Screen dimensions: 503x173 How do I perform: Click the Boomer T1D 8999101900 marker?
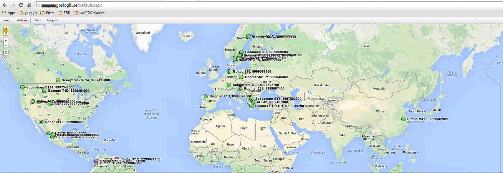(44, 91)
